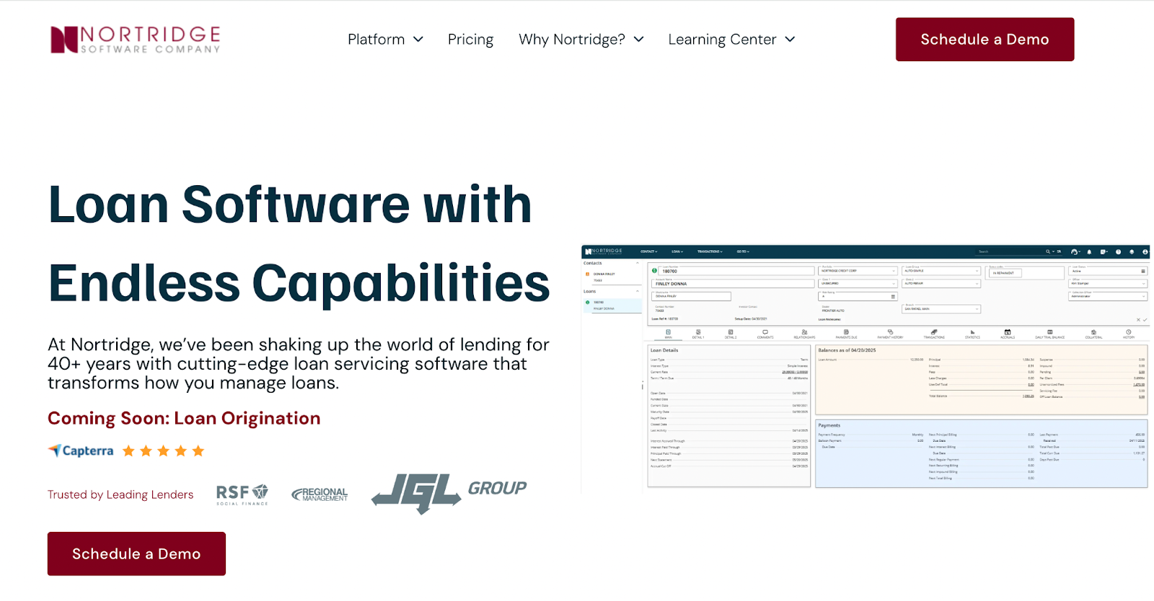The image size is (1154, 601).
Task: Click the Payment History icon in the app preview
Action: (x=890, y=334)
